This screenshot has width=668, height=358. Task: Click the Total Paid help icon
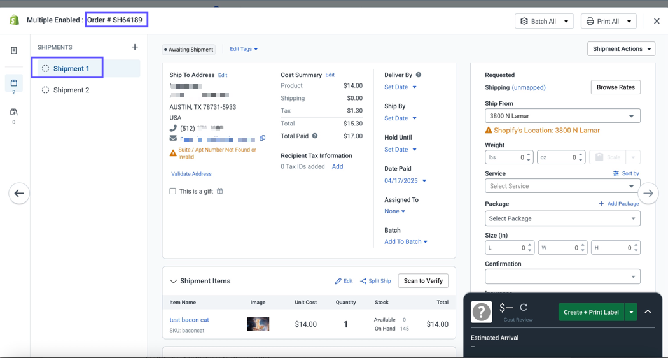click(x=315, y=136)
